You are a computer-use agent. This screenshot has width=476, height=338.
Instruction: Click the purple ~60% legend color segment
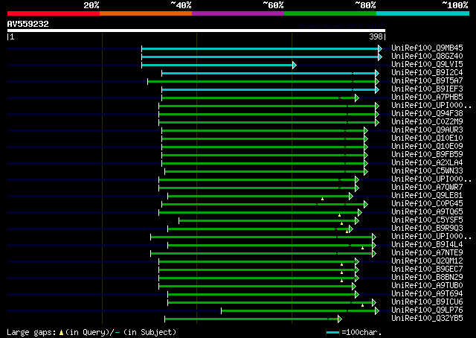tap(238, 13)
